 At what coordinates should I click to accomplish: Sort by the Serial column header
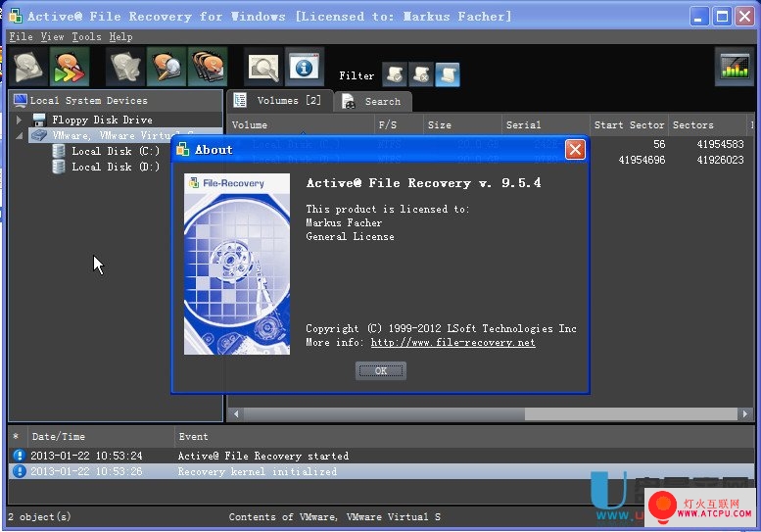546,124
